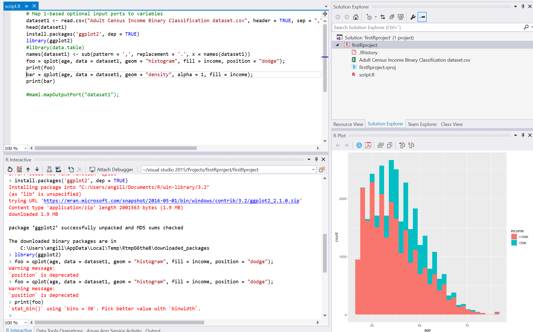The height and width of the screenshot is (332, 533).
Task: Toggle auto-hide pin for R Interactive panel
Action: coord(316,159)
